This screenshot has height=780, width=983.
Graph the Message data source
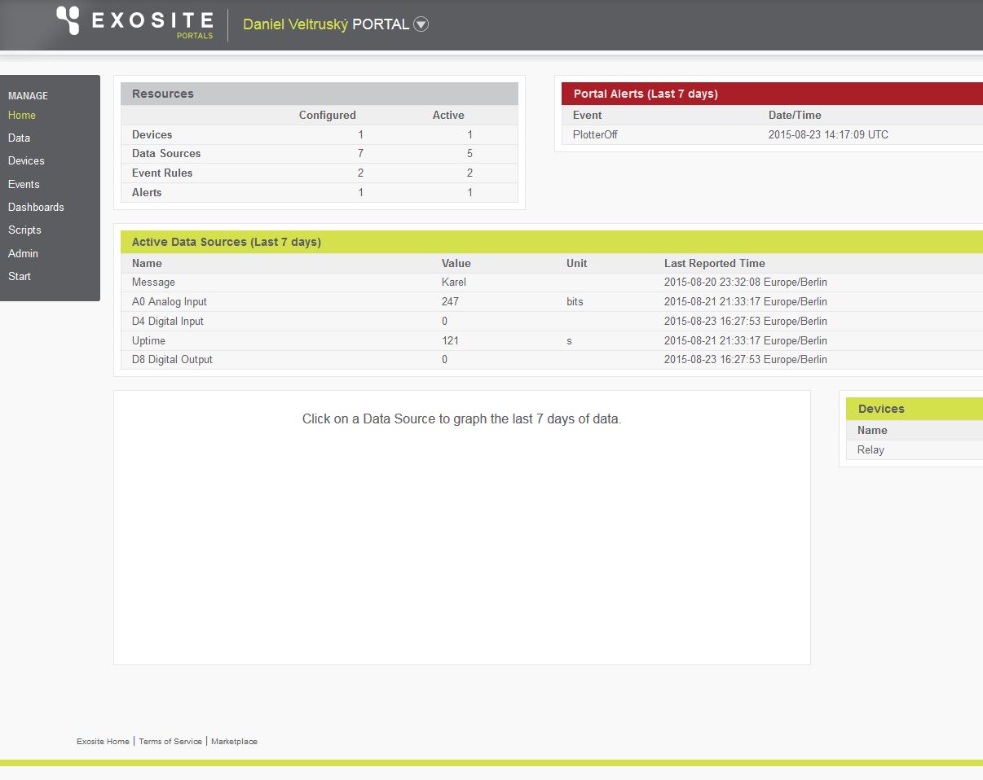pyautogui.click(x=153, y=283)
